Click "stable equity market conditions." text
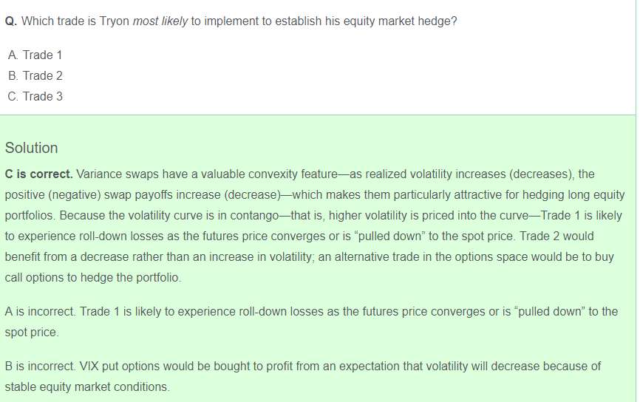640x402 pixels. pyautogui.click(x=87, y=387)
